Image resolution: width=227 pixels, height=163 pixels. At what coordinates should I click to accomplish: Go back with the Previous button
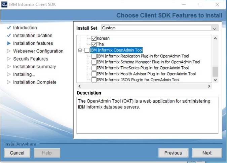pos(173,153)
